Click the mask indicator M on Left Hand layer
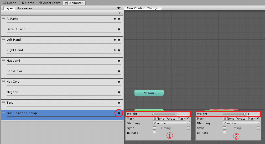The image size is (265, 144). click(x=115, y=40)
